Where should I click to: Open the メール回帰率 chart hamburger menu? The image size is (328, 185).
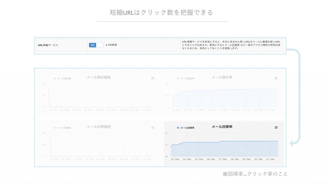tap(276, 127)
